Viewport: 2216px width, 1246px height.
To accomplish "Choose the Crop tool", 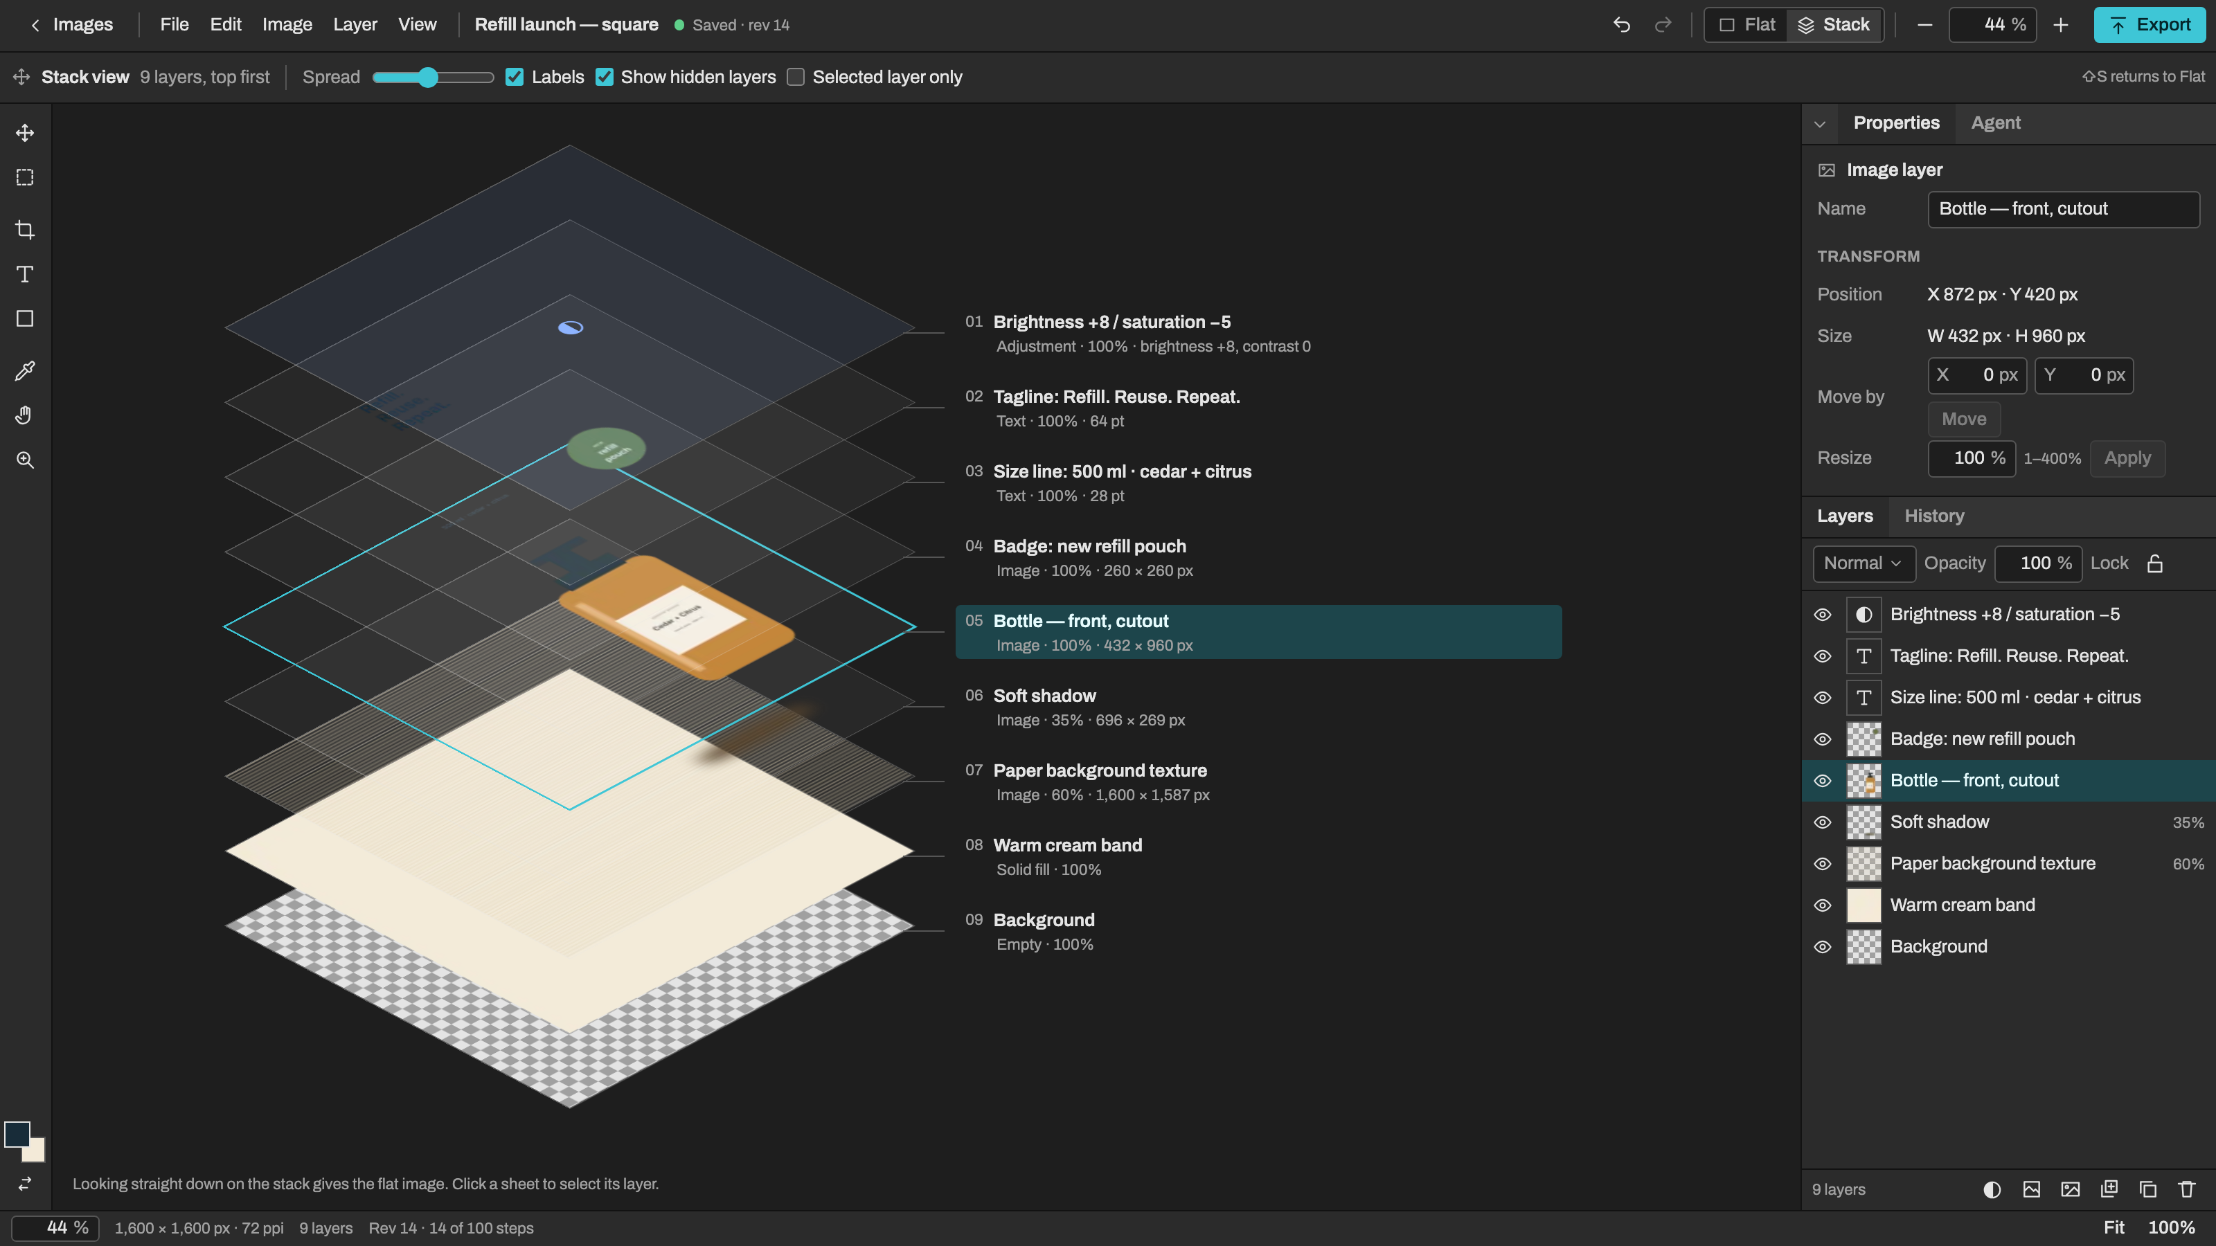I will point(25,230).
